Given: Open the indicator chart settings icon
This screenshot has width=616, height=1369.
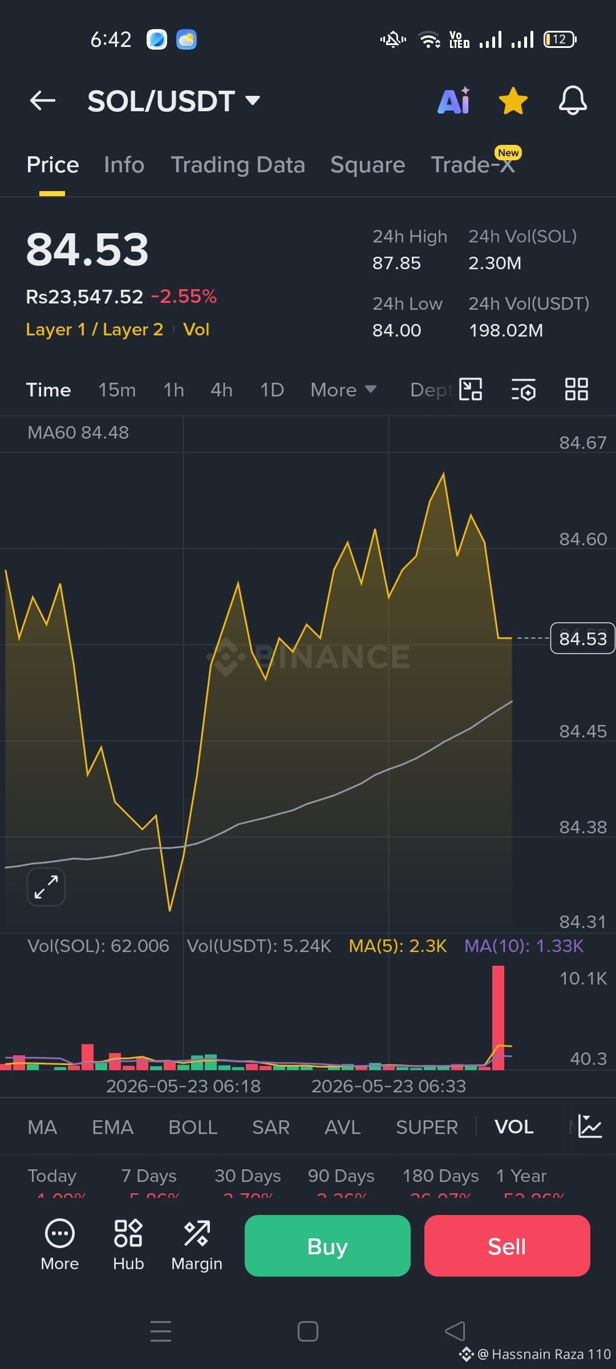Looking at the screenshot, I should 590,1127.
